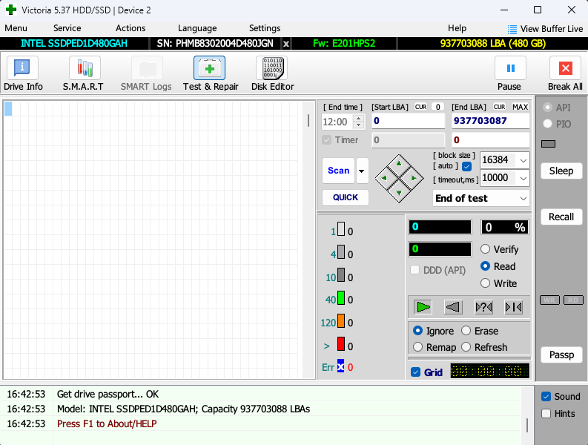The width and height of the screenshot is (588, 445).
Task: Click CUR button next to Start LBA
Action: pyautogui.click(x=420, y=107)
